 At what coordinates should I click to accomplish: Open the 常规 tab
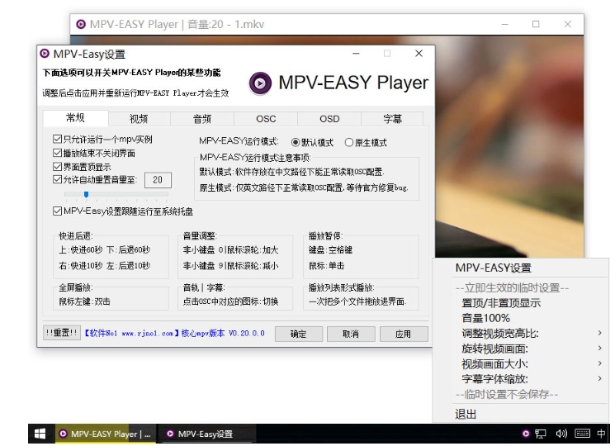(75, 117)
